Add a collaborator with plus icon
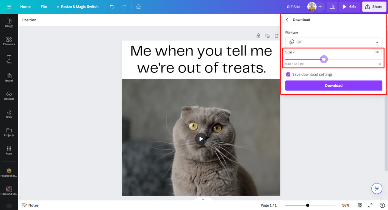Screen dimensions: 388x210 [320, 7]
